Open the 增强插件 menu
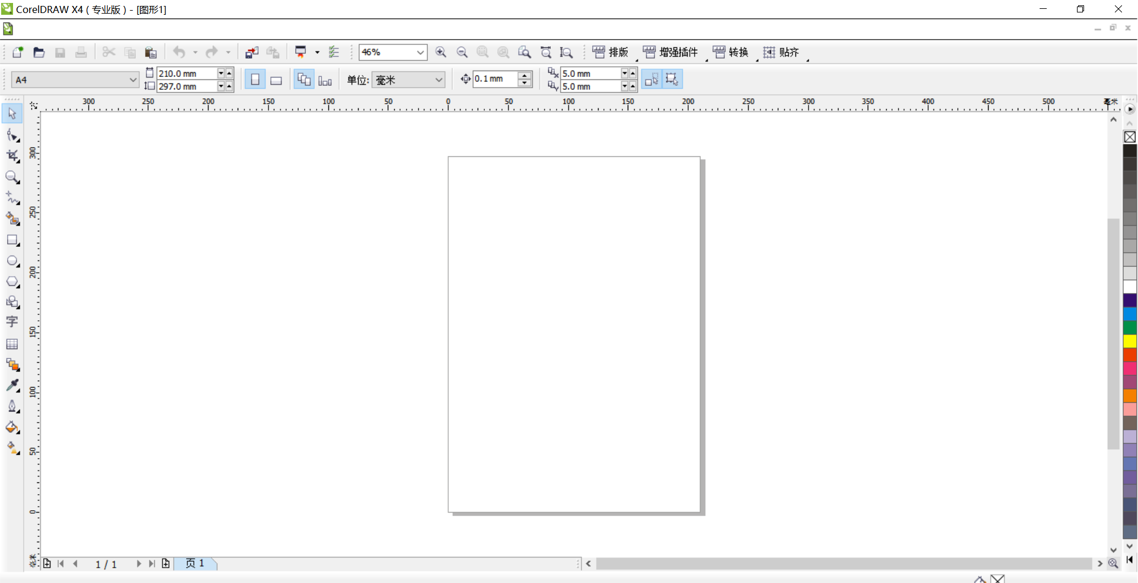 [670, 52]
